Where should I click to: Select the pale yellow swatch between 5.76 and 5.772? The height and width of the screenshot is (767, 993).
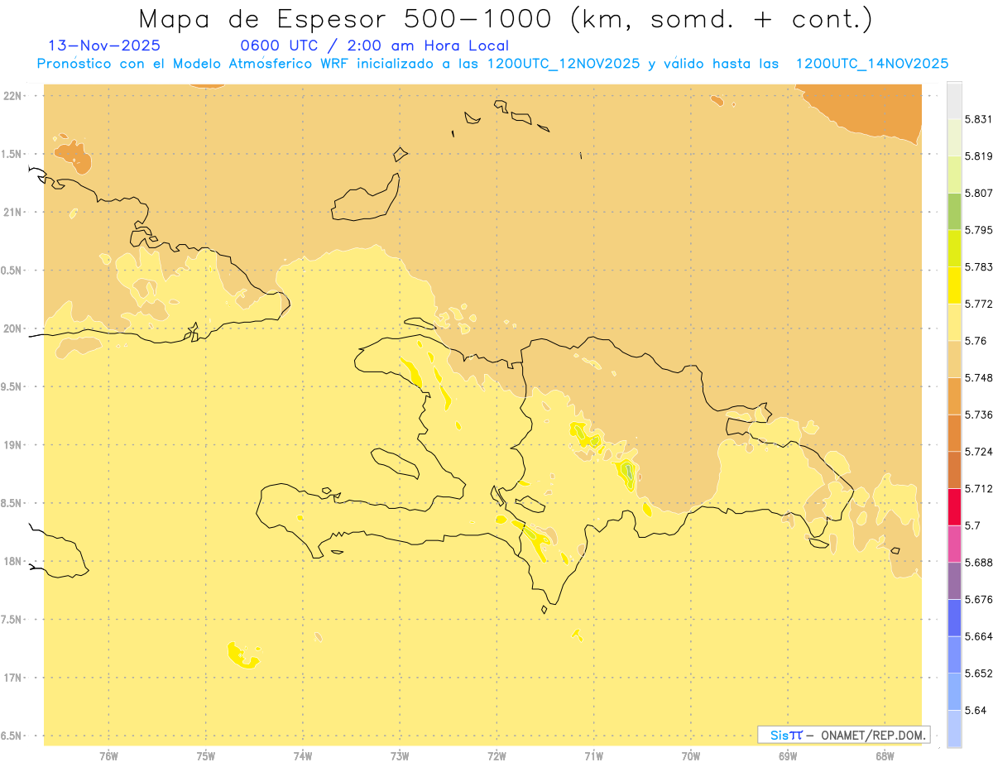click(954, 322)
